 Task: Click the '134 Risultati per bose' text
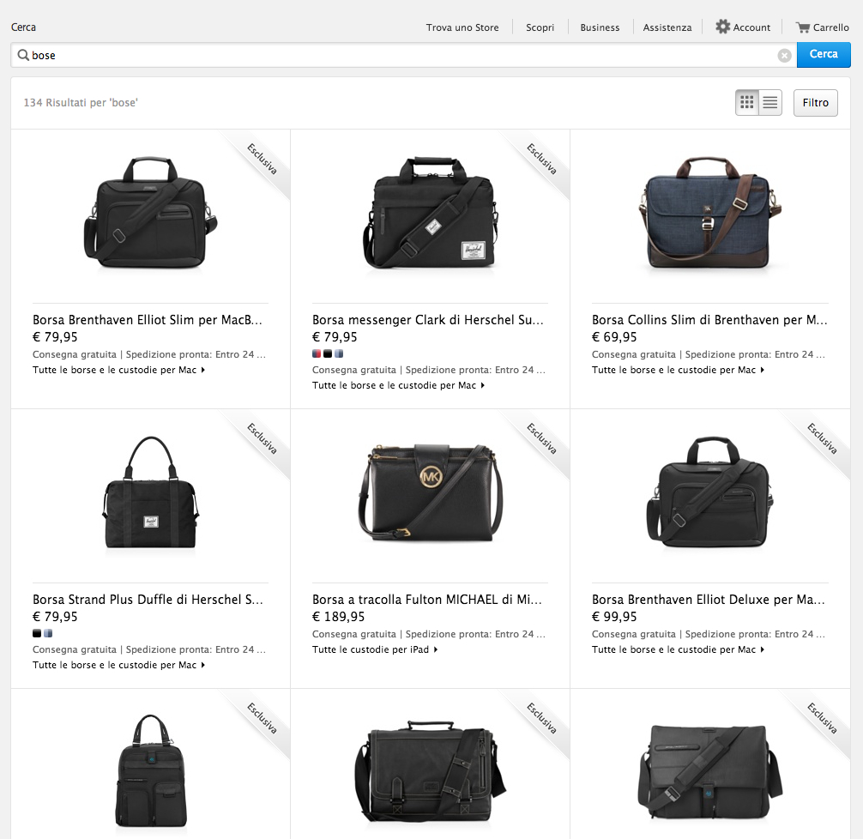[81, 102]
